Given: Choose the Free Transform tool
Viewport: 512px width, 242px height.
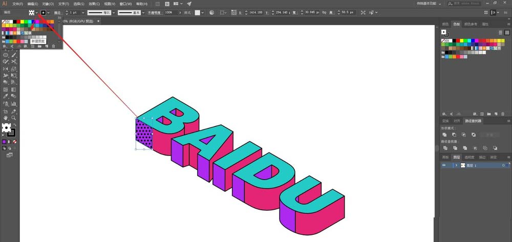Looking at the screenshot, I should click(14, 75).
